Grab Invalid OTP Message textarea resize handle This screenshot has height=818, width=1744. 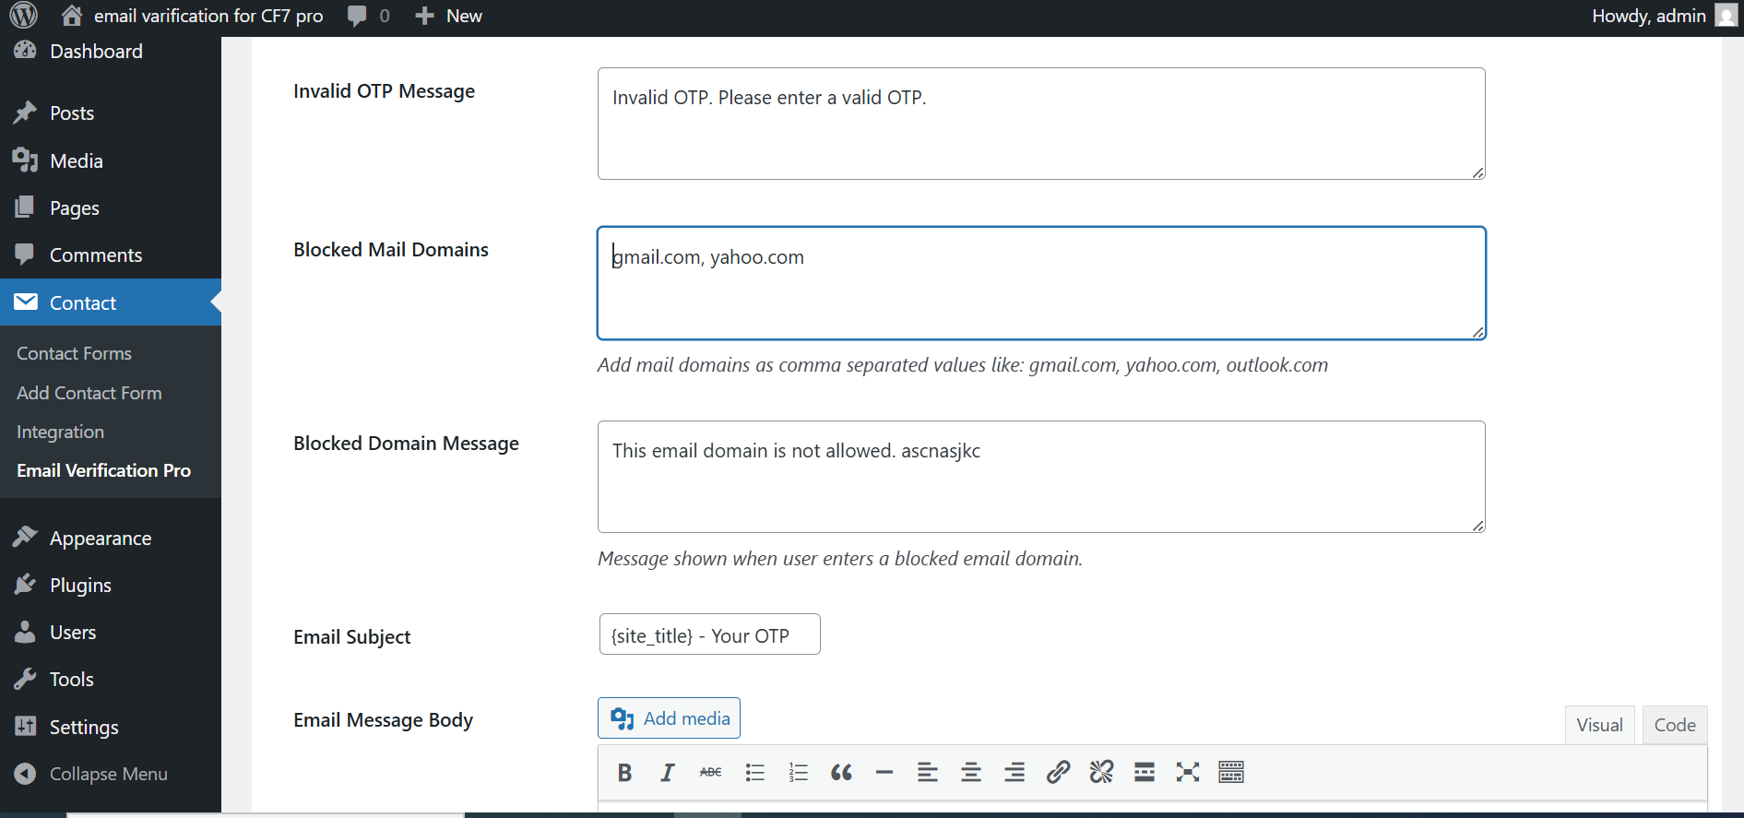[1478, 172]
